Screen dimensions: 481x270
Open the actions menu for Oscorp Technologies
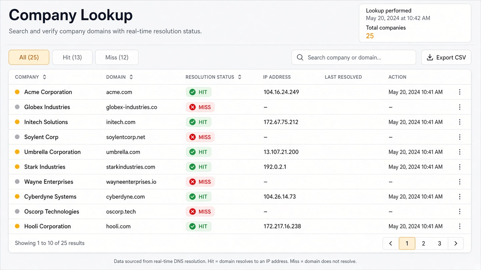point(460,211)
